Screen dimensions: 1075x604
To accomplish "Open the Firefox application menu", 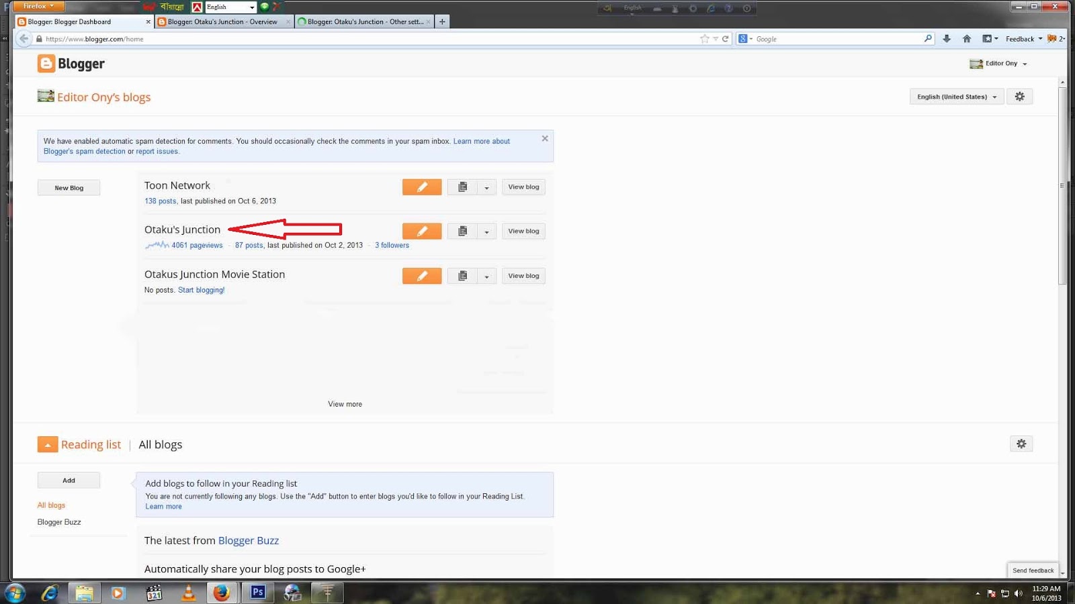I will click(x=38, y=6).
